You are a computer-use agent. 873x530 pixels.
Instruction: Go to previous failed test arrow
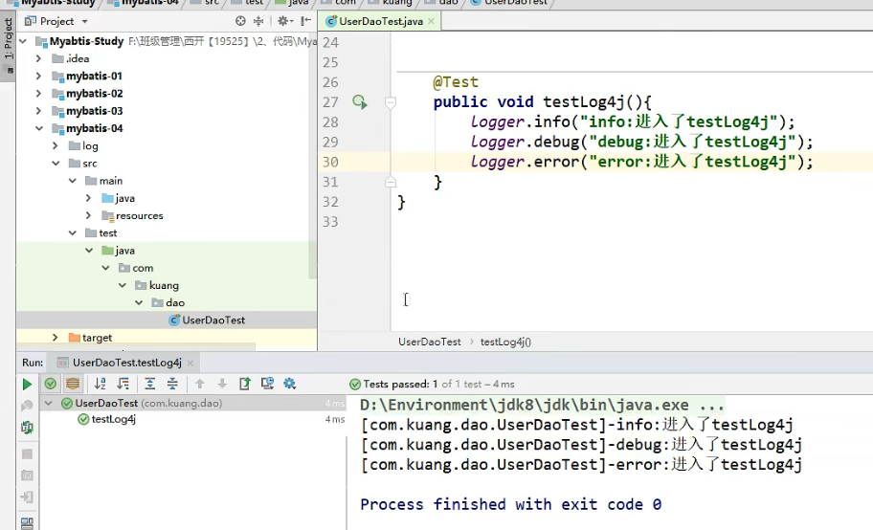pyautogui.click(x=200, y=384)
